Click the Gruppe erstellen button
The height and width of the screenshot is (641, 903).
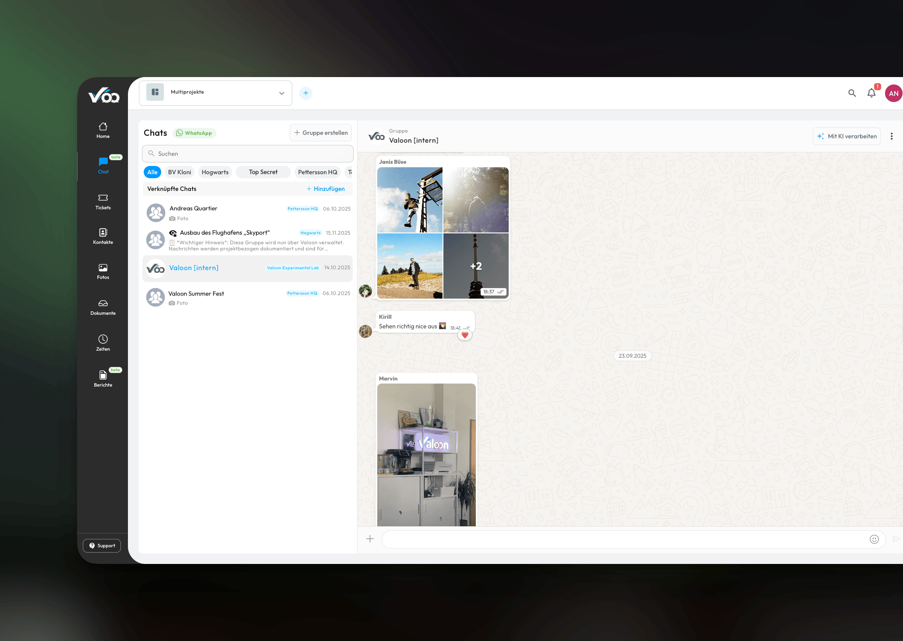pyautogui.click(x=320, y=132)
